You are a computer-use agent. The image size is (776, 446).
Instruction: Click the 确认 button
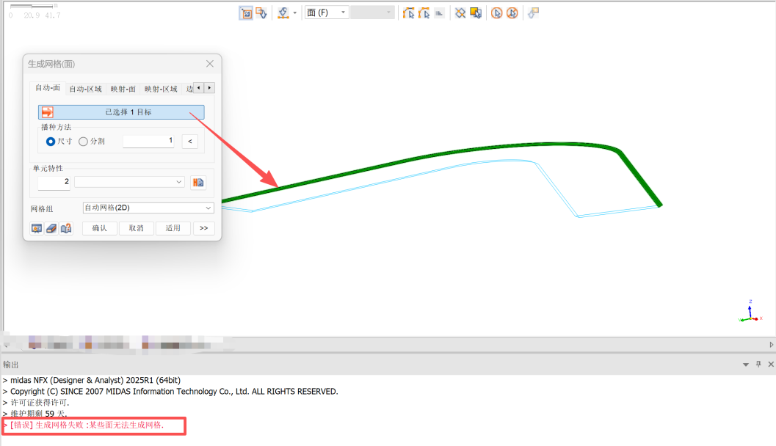(x=99, y=228)
